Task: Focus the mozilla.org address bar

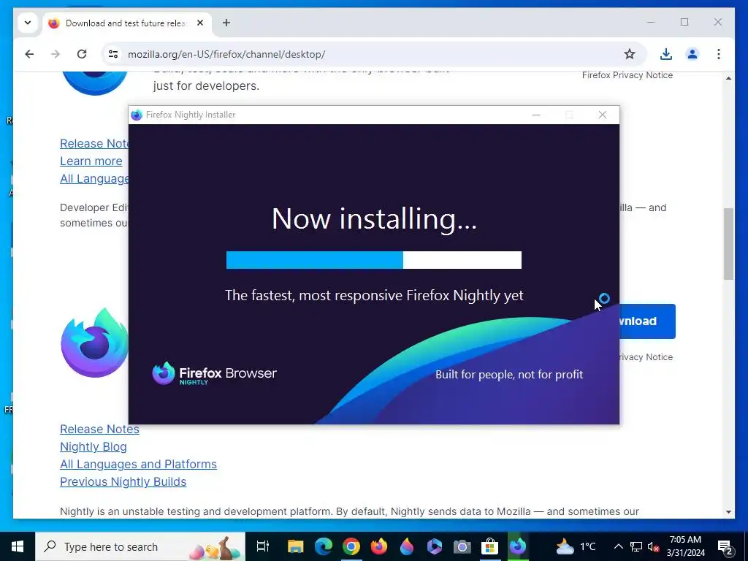Action: pos(373,54)
